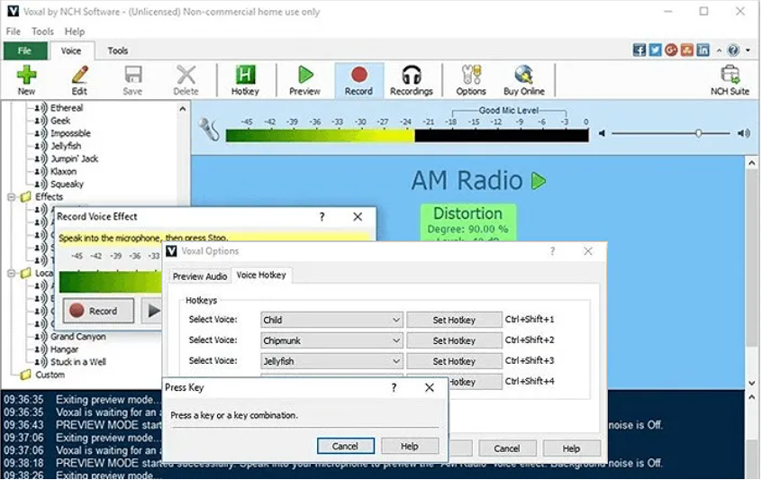Viewport: 762px width, 480px height.
Task: Toggle the Record button in main toolbar
Action: 358,79
